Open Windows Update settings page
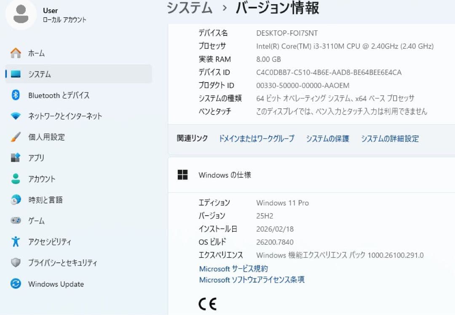Viewport: 455px width, 315px height. click(79, 284)
